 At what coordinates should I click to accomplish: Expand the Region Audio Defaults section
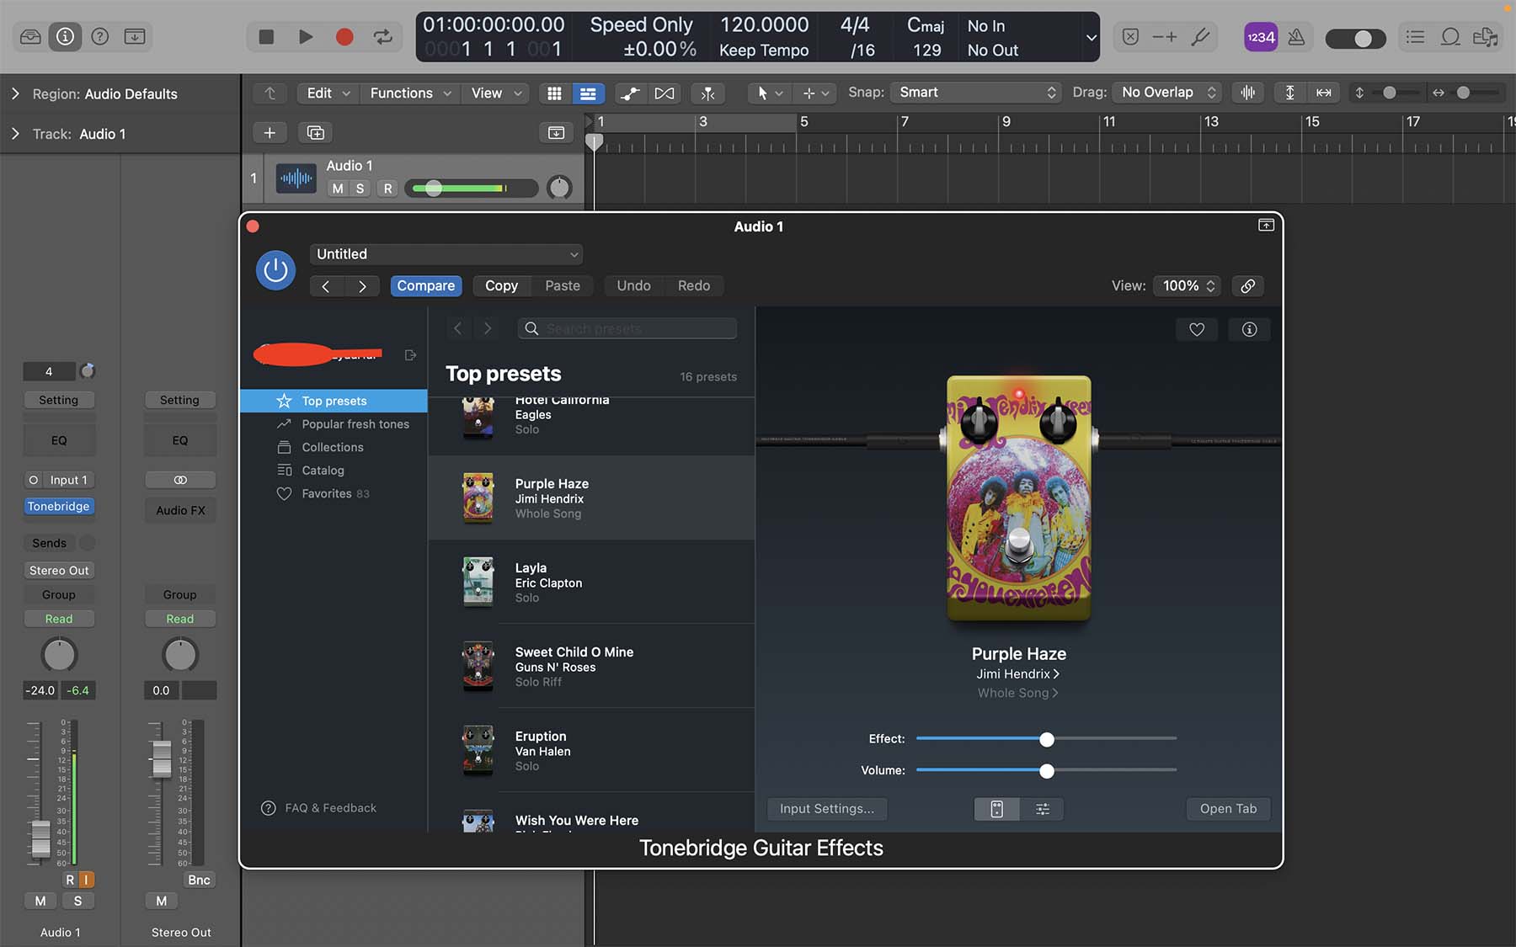15,94
